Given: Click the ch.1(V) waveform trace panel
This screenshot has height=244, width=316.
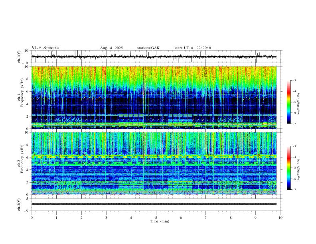Looking at the screenshot, I should point(156,57).
